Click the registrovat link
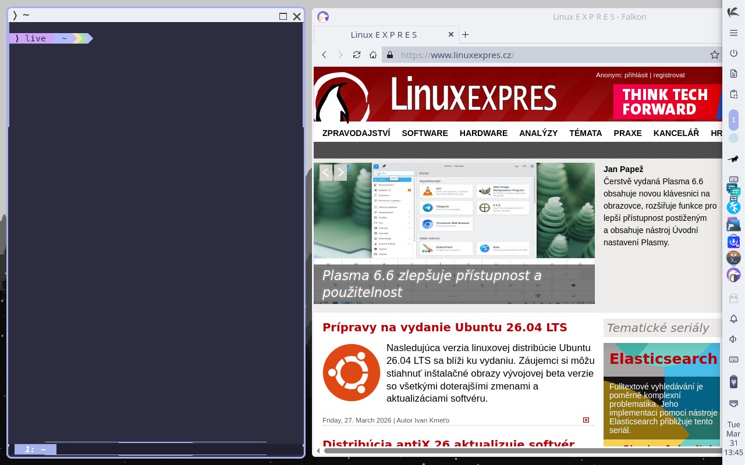Image resolution: width=745 pixels, height=465 pixels. point(669,75)
